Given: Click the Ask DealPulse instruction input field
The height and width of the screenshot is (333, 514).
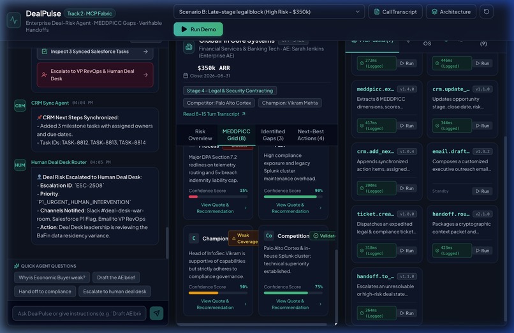Looking at the screenshot, I should (x=79, y=313).
